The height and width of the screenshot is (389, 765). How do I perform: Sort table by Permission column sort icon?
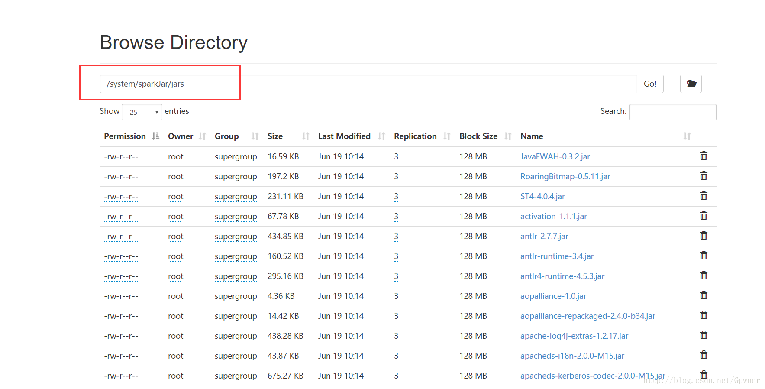coord(155,136)
